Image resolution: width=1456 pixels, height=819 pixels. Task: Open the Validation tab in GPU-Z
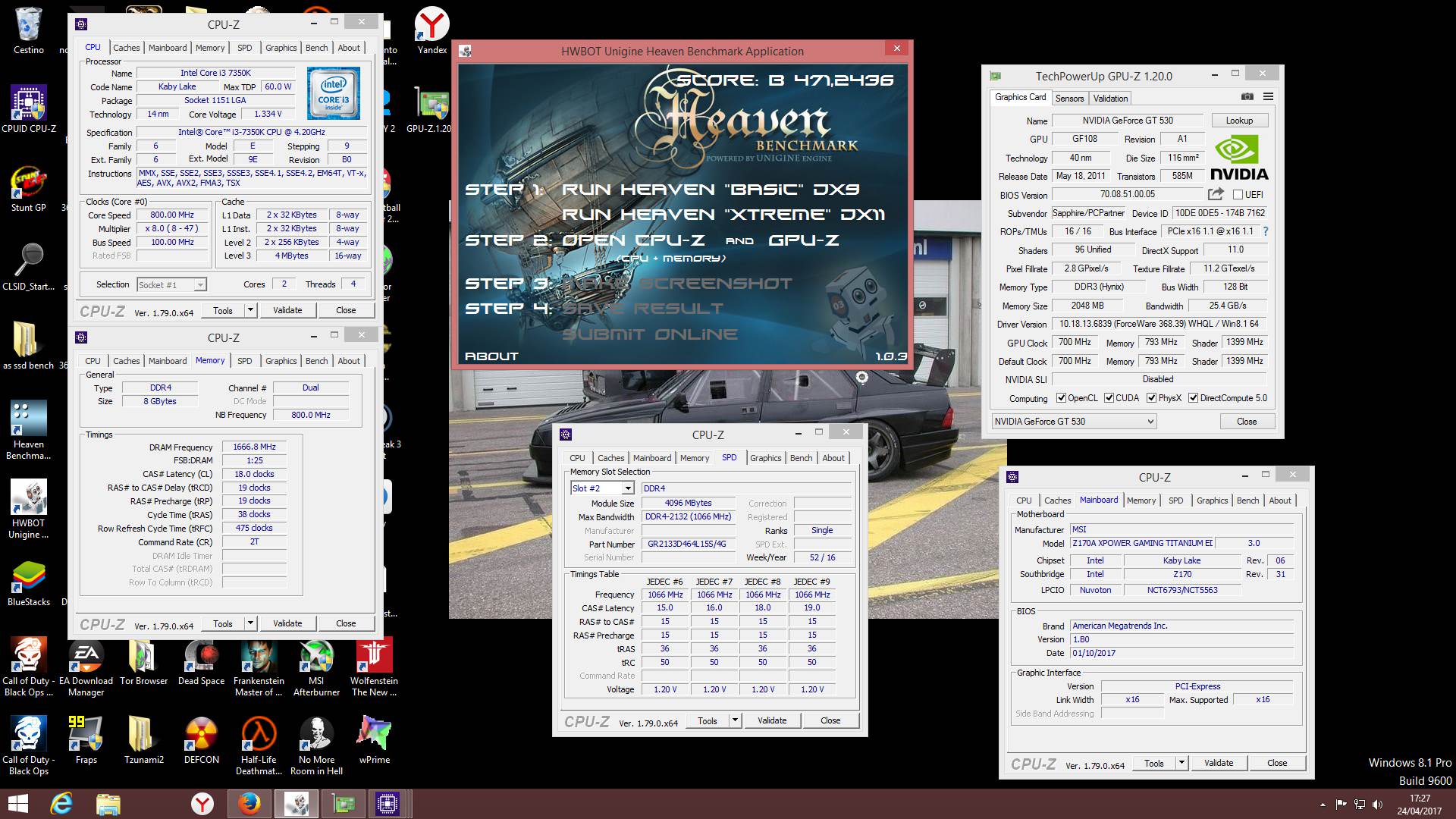click(x=1110, y=99)
